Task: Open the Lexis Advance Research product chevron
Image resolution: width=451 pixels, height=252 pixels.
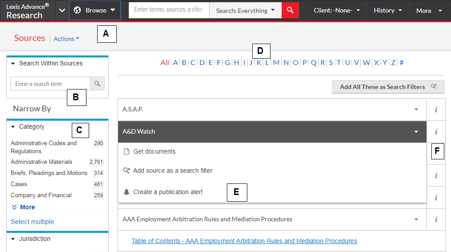Action: pos(62,10)
